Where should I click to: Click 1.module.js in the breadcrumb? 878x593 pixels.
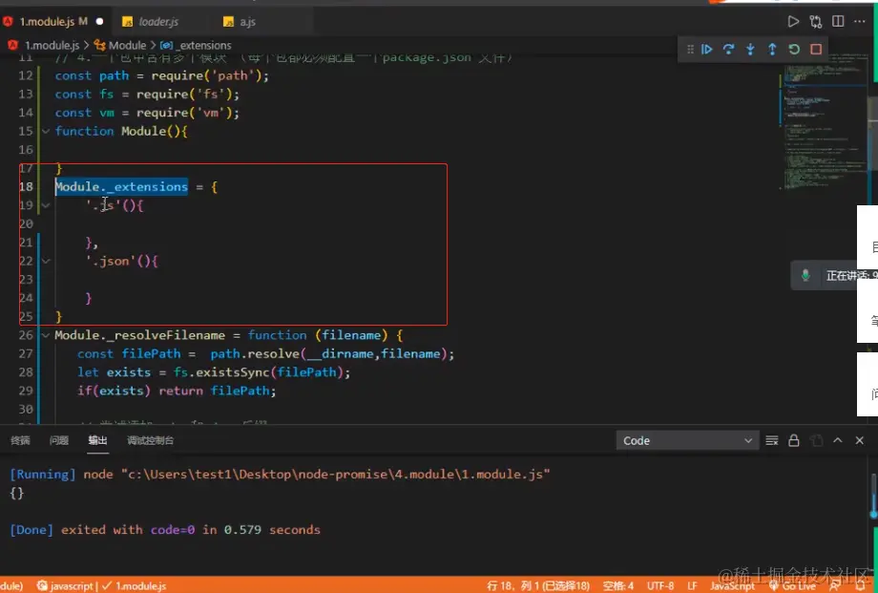pos(52,46)
